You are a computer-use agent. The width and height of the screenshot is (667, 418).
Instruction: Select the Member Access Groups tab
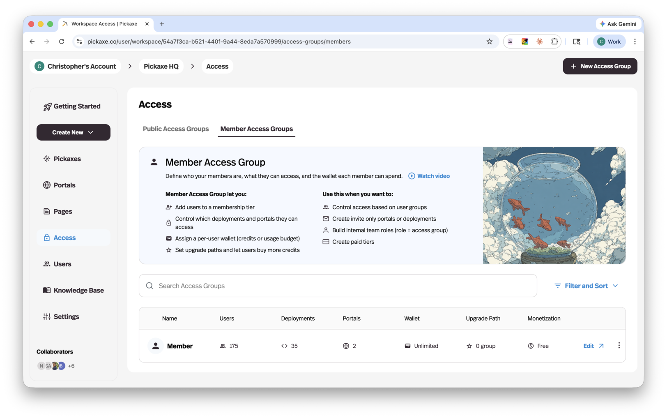(x=256, y=129)
